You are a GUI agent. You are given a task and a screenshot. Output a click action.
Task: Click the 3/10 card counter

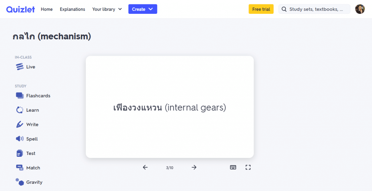(x=170, y=168)
